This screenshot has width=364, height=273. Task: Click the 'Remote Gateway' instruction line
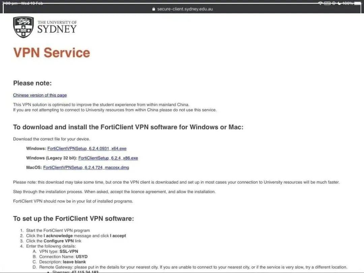click(x=193, y=267)
